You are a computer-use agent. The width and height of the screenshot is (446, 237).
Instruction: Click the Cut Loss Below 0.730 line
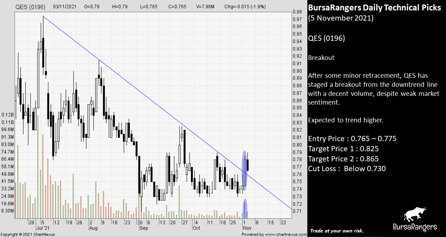(x=347, y=169)
